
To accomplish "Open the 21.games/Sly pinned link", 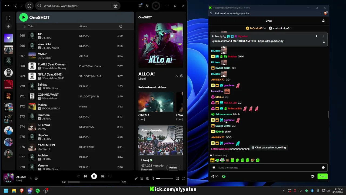I will [x=271, y=41].
